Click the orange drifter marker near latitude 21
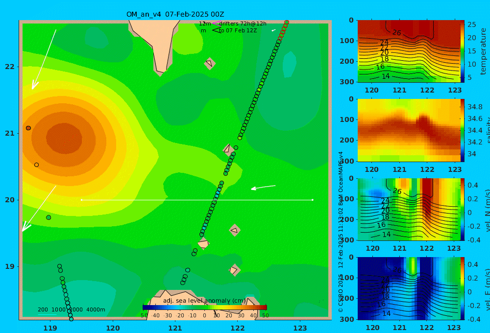 pyautogui.click(x=28, y=128)
